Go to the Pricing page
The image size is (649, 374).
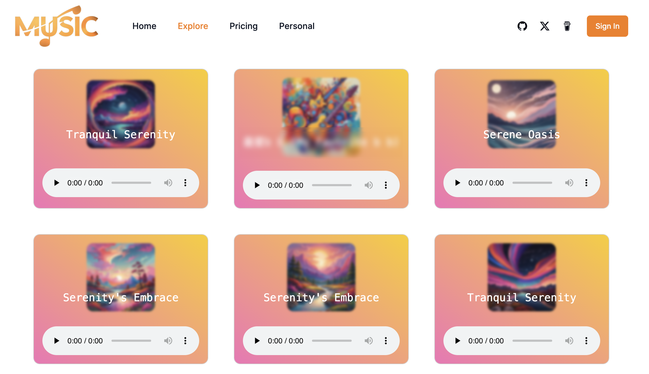click(x=243, y=26)
